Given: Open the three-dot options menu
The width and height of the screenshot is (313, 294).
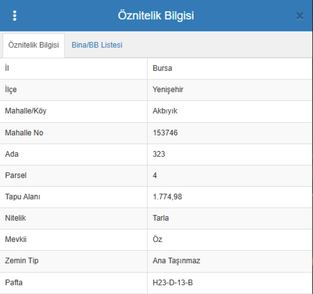Looking at the screenshot, I should [x=15, y=16].
